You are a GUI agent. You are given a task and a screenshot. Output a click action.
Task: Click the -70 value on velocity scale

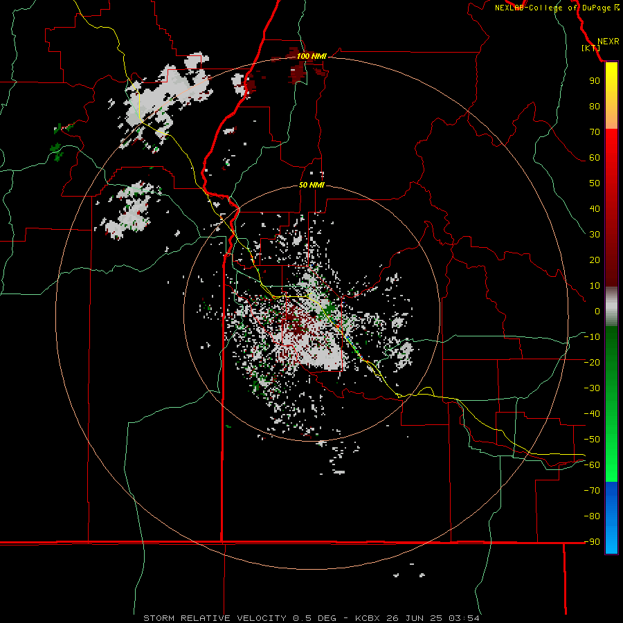point(592,491)
